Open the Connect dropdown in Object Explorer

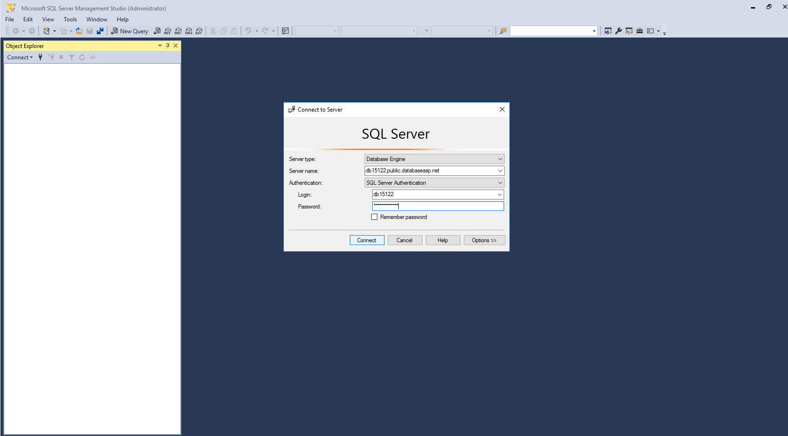click(20, 57)
